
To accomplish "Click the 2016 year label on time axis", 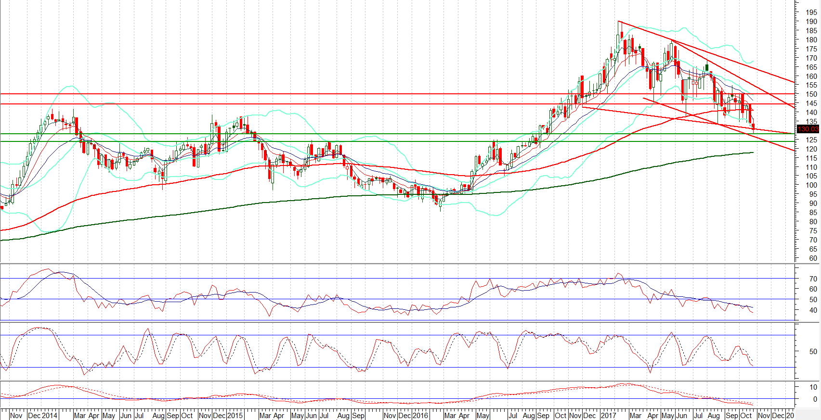I will pos(420,416).
